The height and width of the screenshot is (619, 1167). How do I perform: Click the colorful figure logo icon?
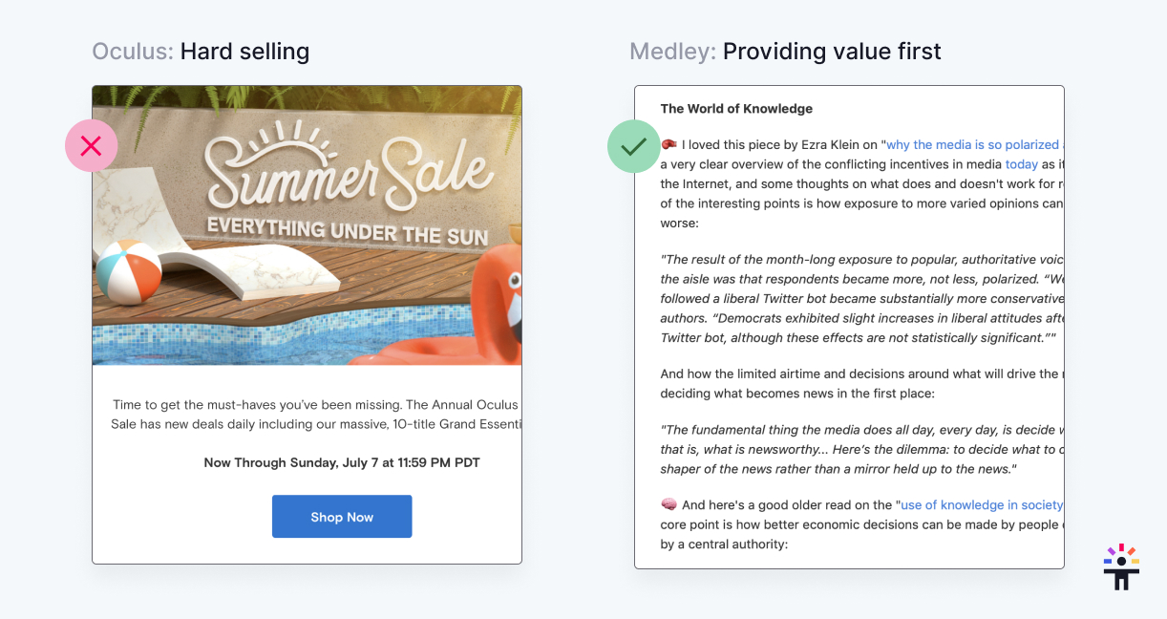[x=1121, y=566]
